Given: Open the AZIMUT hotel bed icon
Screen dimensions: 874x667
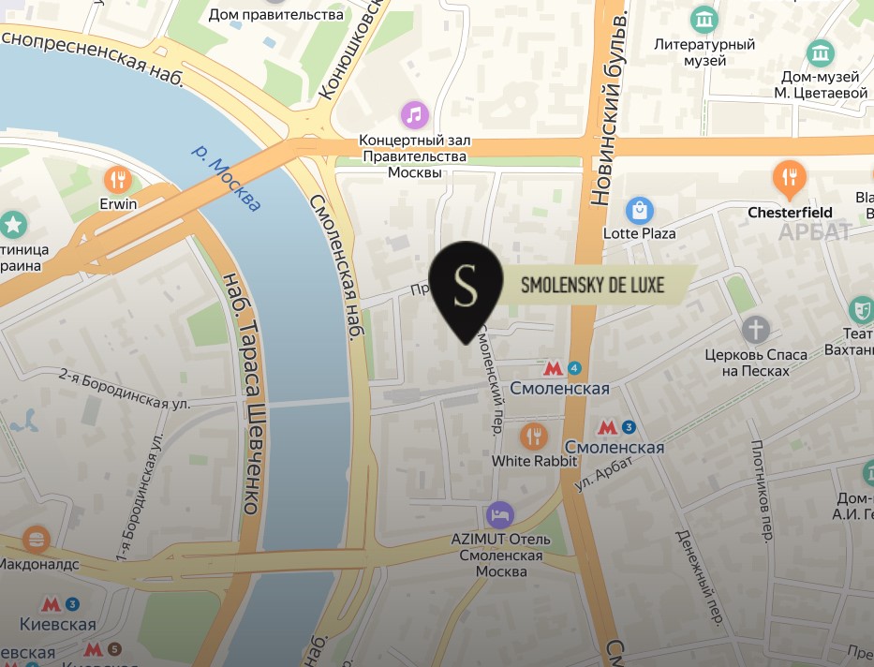Looking at the screenshot, I should (500, 514).
